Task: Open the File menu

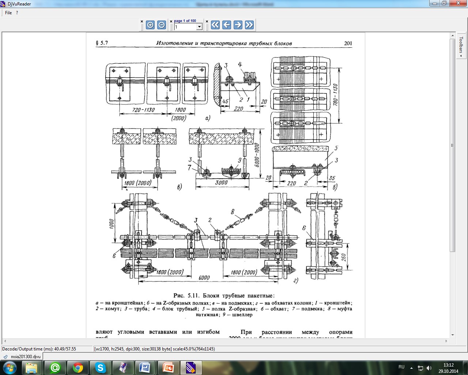Action: click(x=8, y=12)
